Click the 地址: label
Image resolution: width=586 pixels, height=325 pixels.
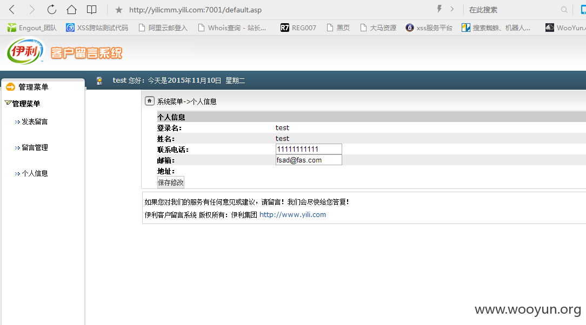tap(166, 171)
